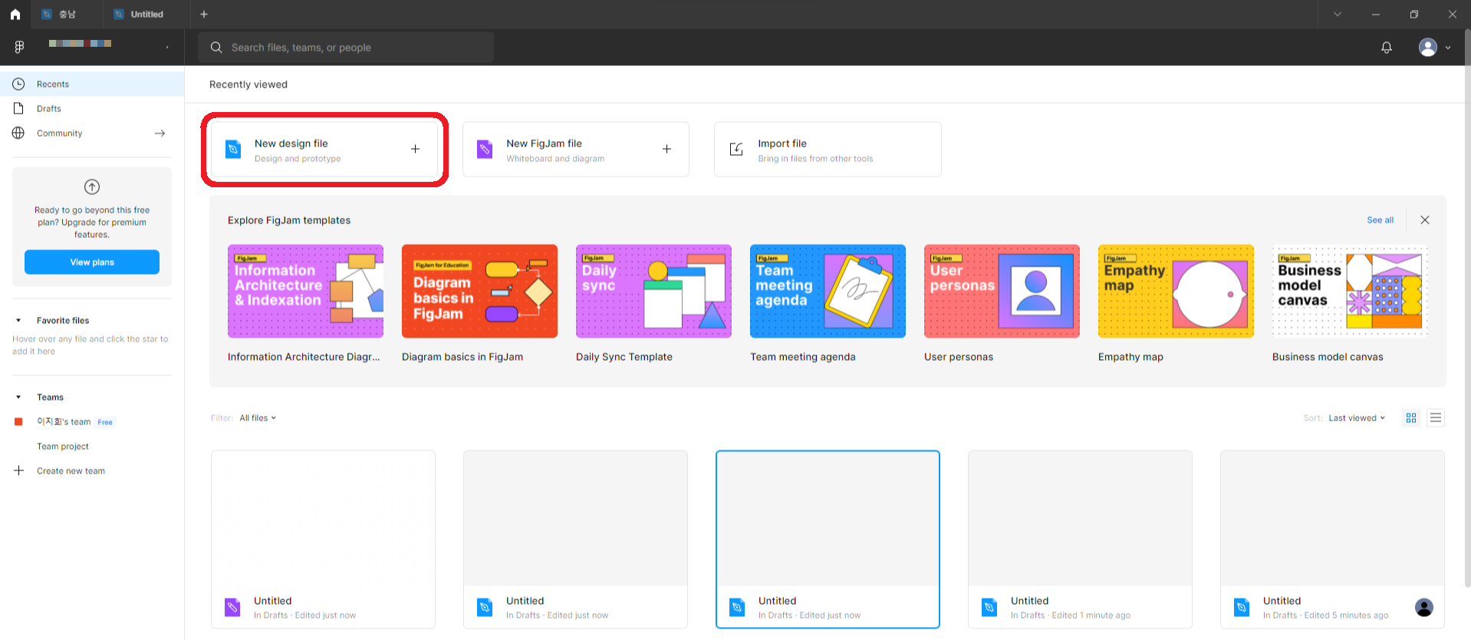
Task: Click the Recents clock icon
Action: pyautogui.click(x=18, y=84)
